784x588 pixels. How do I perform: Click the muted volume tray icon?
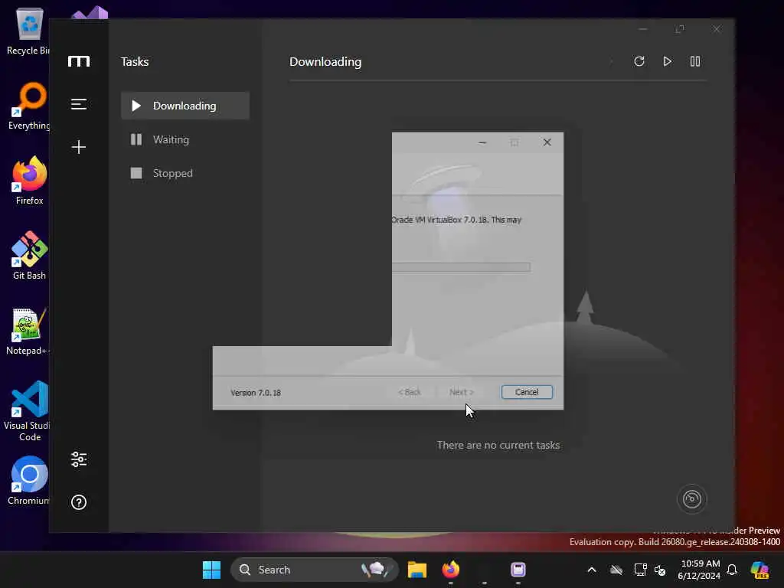click(660, 570)
